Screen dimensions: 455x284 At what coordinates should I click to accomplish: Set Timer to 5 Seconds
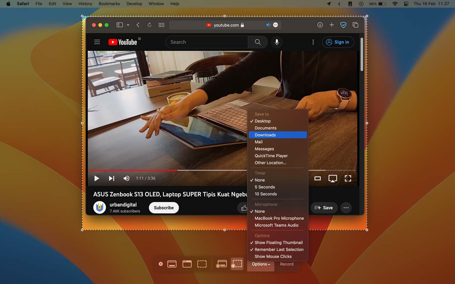[278, 187]
